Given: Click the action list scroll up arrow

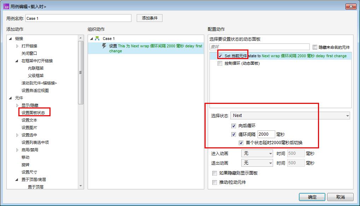Looking at the screenshot, I should [x=81, y=38].
